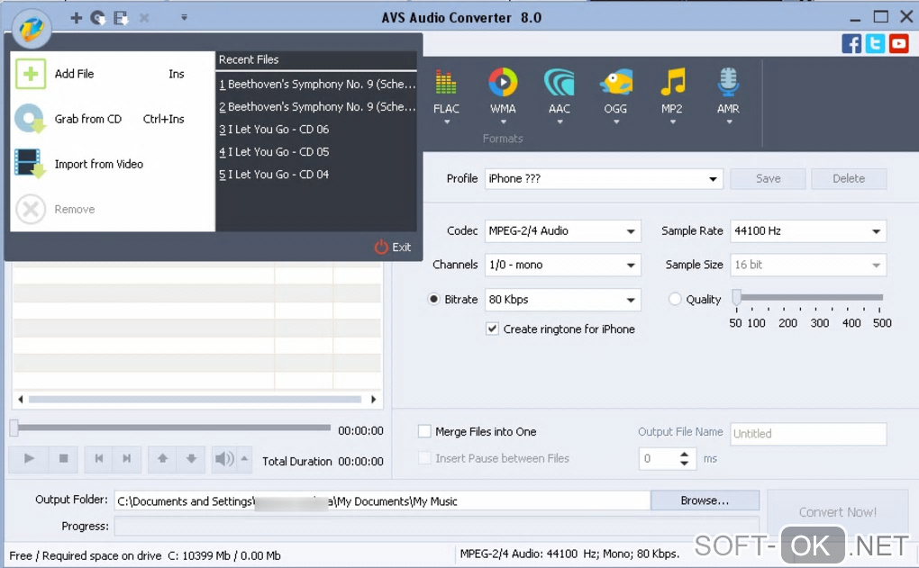
Task: Open the Sample Size dropdown 16 bit
Action: click(x=808, y=265)
